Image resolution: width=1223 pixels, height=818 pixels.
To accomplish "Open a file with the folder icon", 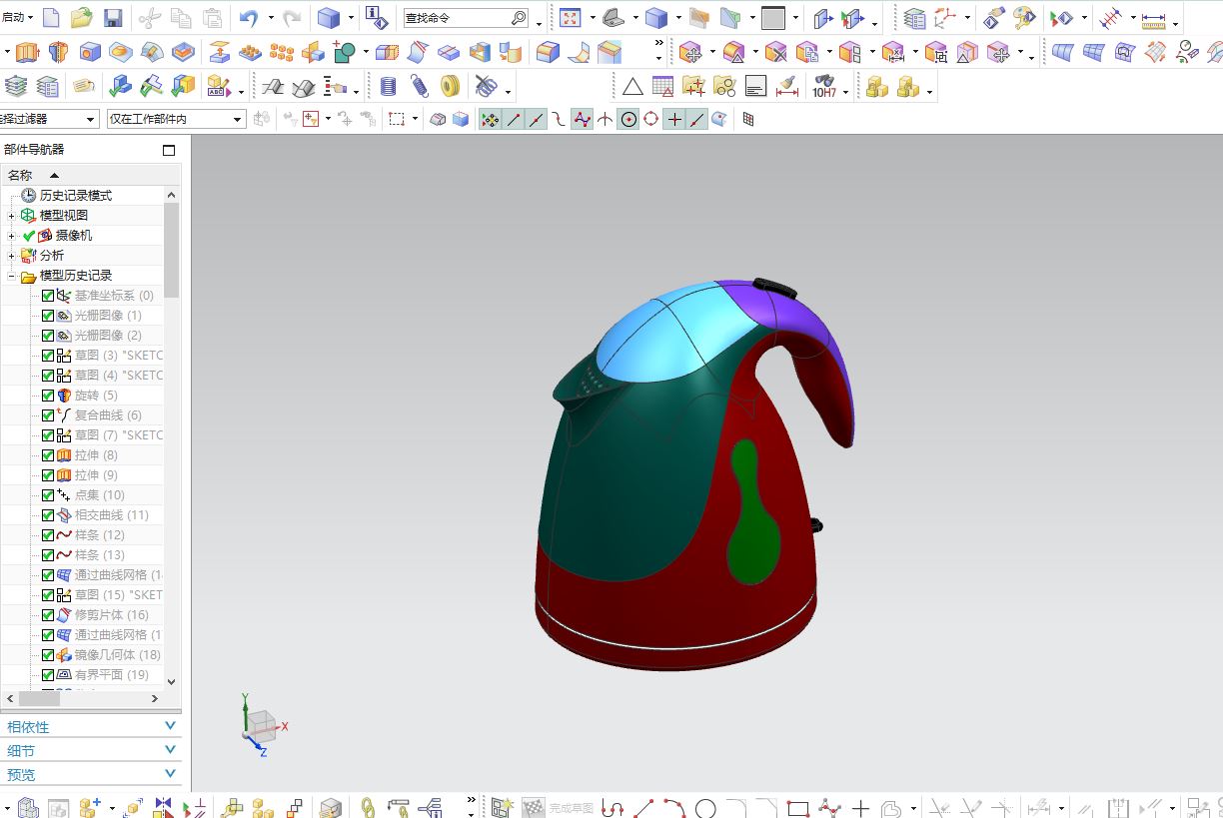I will point(82,18).
